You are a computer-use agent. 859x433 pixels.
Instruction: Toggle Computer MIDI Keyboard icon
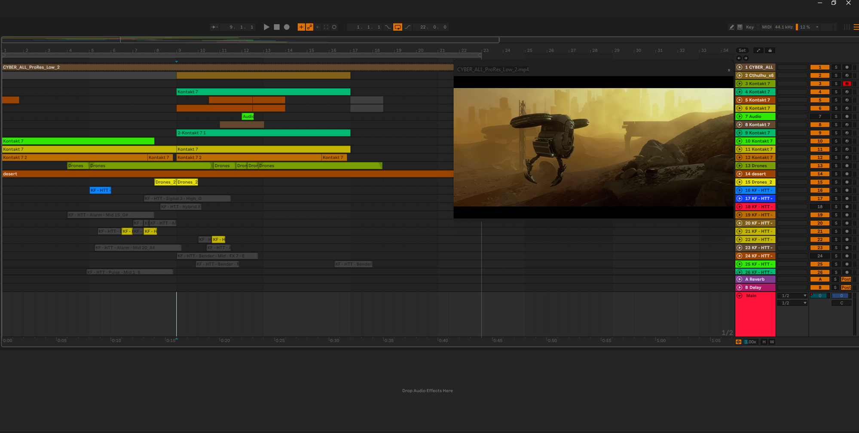[x=740, y=27]
